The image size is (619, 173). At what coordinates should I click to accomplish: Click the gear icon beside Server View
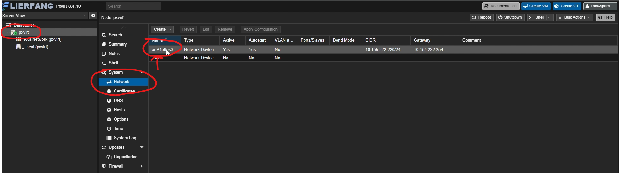coord(93,16)
